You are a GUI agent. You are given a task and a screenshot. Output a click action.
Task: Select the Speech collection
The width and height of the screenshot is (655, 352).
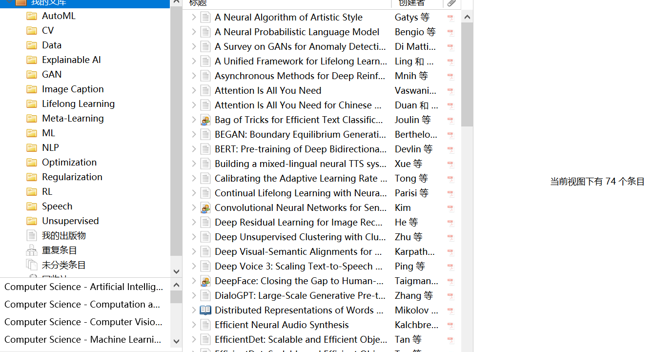pos(57,206)
